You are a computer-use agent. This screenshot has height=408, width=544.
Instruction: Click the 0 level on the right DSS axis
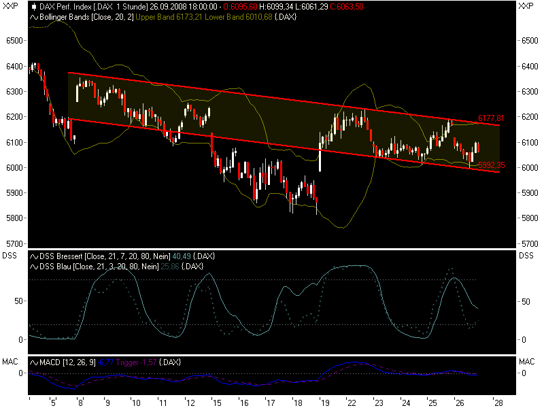pyautogui.click(x=524, y=340)
